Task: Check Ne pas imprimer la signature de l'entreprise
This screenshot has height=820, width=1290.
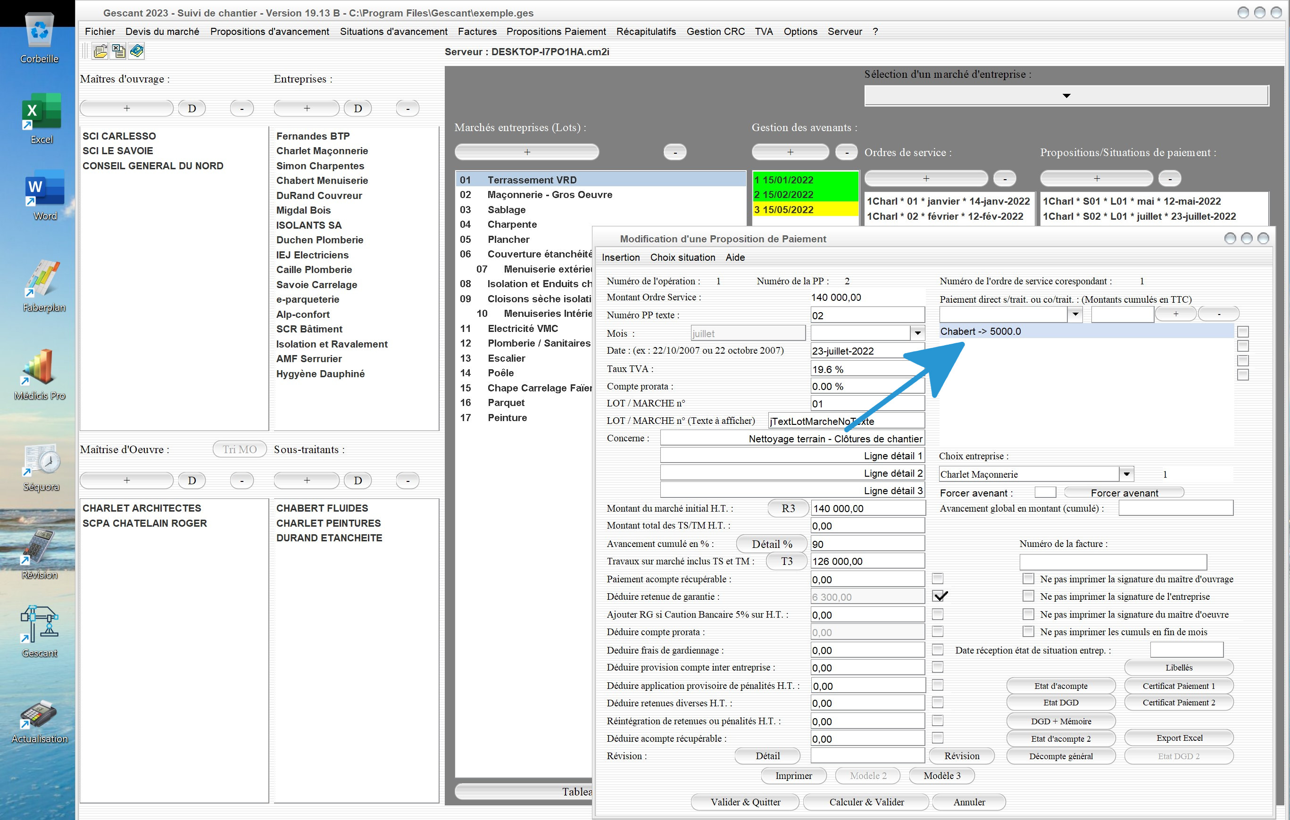Action: click(1028, 596)
